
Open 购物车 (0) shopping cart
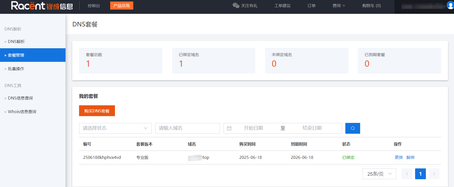coord(371,6)
